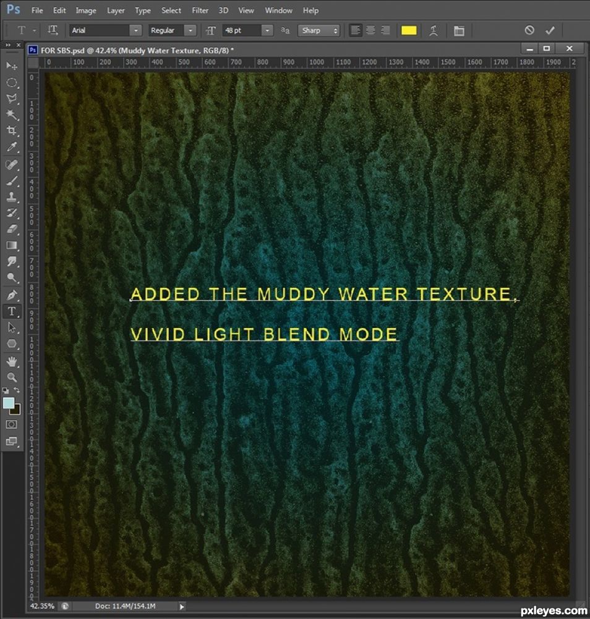The image size is (590, 619).
Task: Click the 42.35% zoom level field
Action: [x=42, y=606]
